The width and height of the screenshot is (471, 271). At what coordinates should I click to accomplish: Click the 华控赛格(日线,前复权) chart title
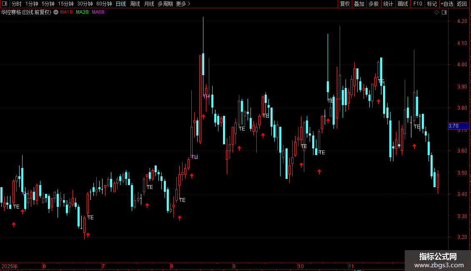26,12
